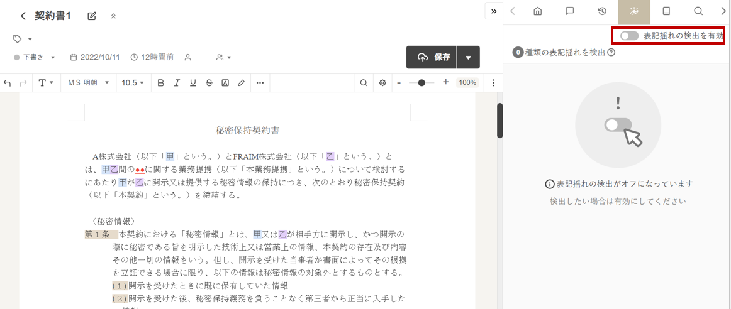Click the highlighter pen icon

point(241,83)
